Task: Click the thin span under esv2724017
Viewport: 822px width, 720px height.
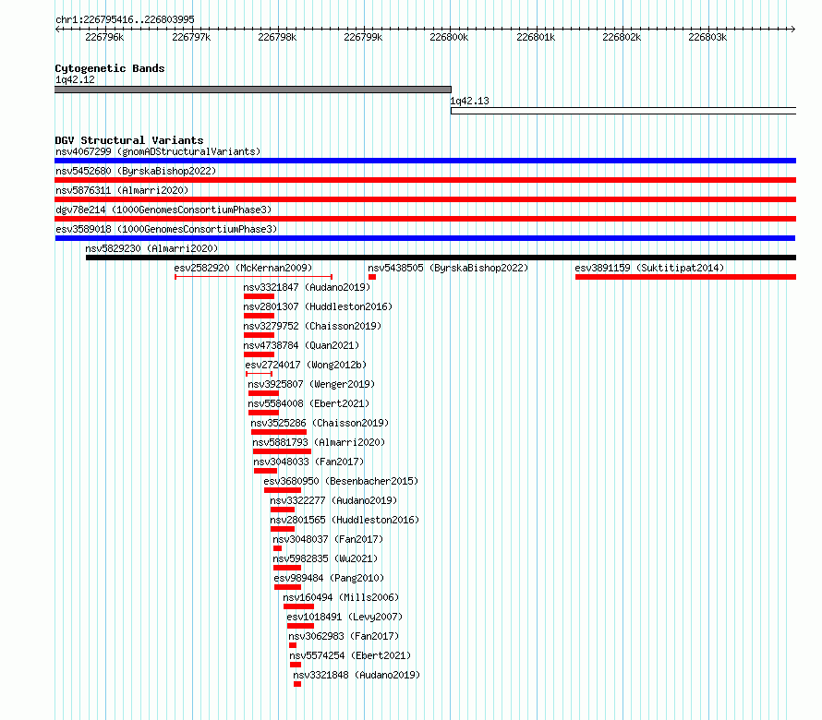Action: point(259,374)
